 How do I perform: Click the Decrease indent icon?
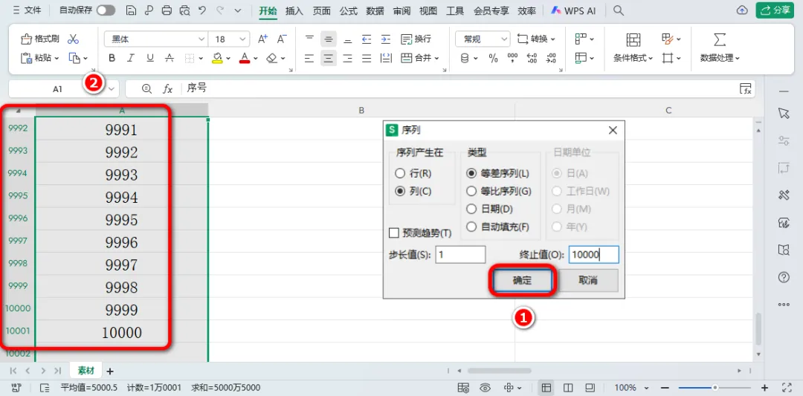(x=366, y=39)
